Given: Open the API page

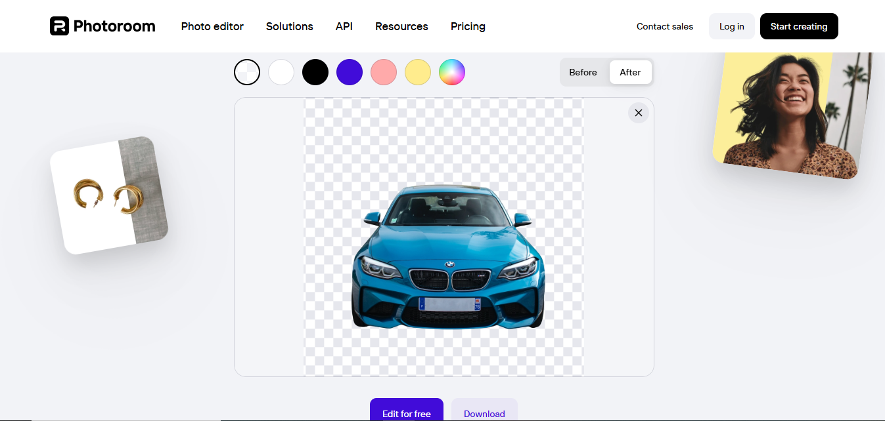Looking at the screenshot, I should coord(344,26).
